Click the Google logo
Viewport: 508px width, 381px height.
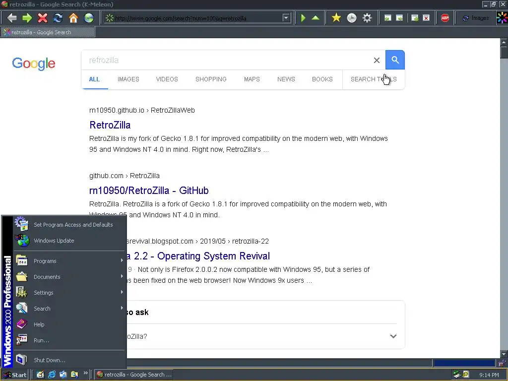pos(34,63)
